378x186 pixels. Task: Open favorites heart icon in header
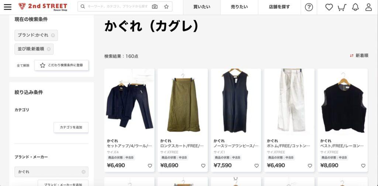click(329, 7)
